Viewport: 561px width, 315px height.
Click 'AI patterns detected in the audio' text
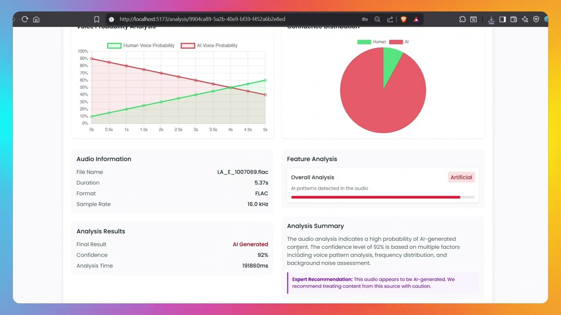330,188
